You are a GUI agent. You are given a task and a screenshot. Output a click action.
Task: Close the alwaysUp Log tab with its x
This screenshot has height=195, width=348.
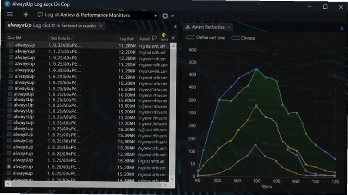[101, 26]
